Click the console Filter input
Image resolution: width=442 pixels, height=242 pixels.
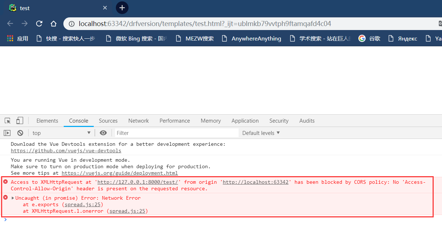point(177,133)
